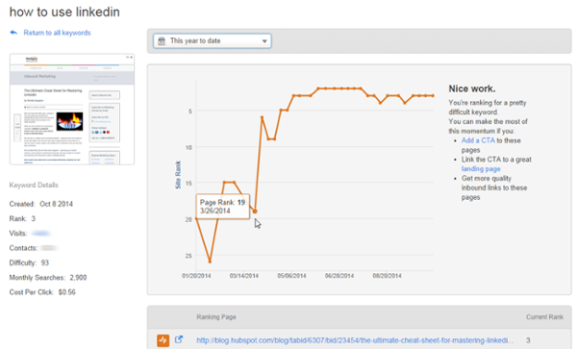Click the orange analytics icon in ranking row
The image size is (577, 349).
click(x=163, y=340)
